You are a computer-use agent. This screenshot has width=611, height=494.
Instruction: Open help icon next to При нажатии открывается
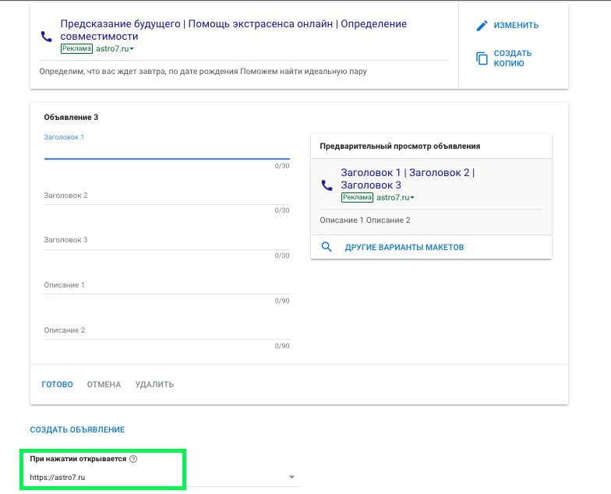(133, 459)
